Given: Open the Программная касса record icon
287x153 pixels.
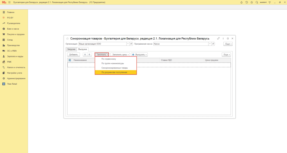Looking at the screenshot, I should coord(213,44).
